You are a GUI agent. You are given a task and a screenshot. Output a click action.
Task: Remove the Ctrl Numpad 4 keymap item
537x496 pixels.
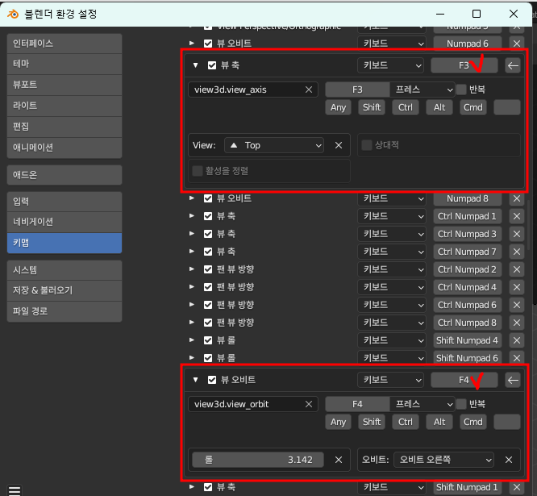[x=517, y=287]
